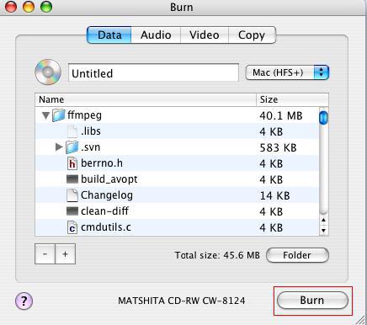Viewport: 367px width, 325px height.
Task: Select the berrno.h file name
Action: point(102,163)
